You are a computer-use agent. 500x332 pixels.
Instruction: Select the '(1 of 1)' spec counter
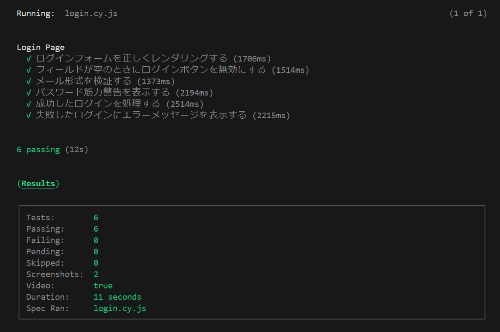tap(468, 14)
